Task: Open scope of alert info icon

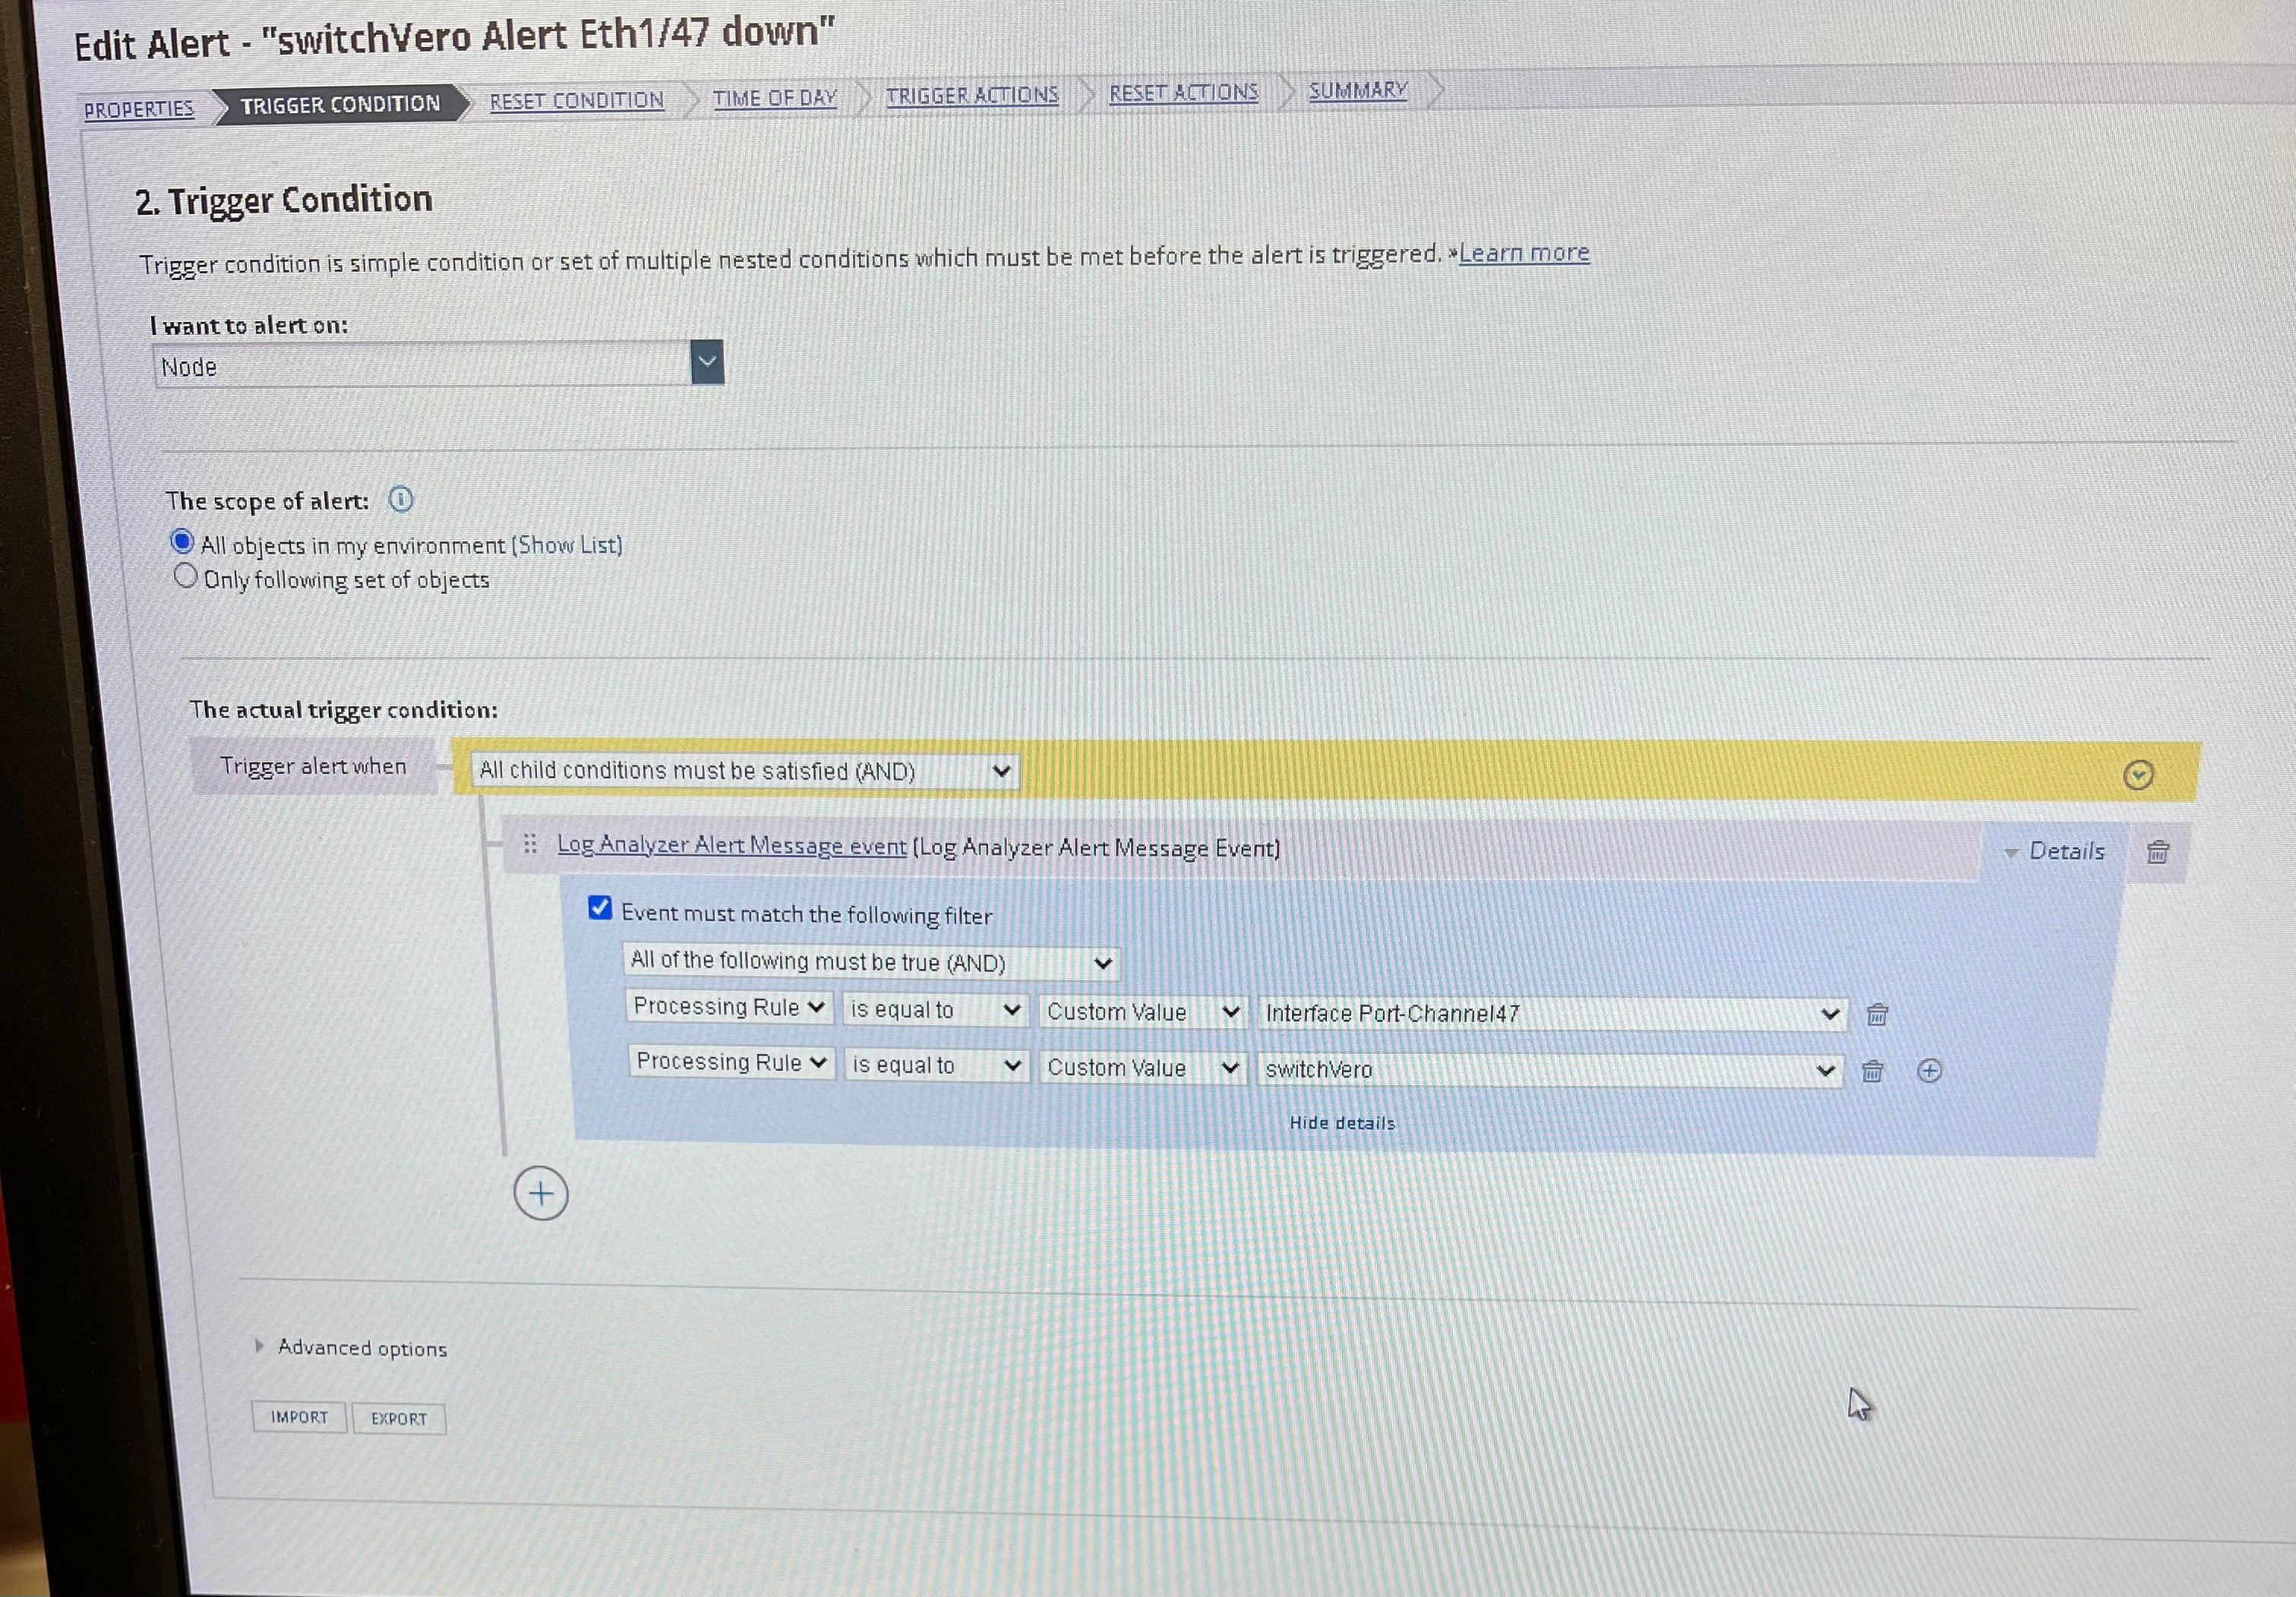Action: point(401,499)
